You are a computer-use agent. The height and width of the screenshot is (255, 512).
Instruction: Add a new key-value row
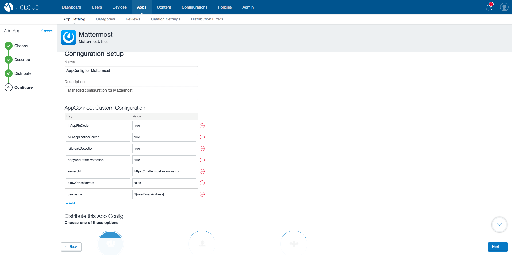tap(70, 203)
